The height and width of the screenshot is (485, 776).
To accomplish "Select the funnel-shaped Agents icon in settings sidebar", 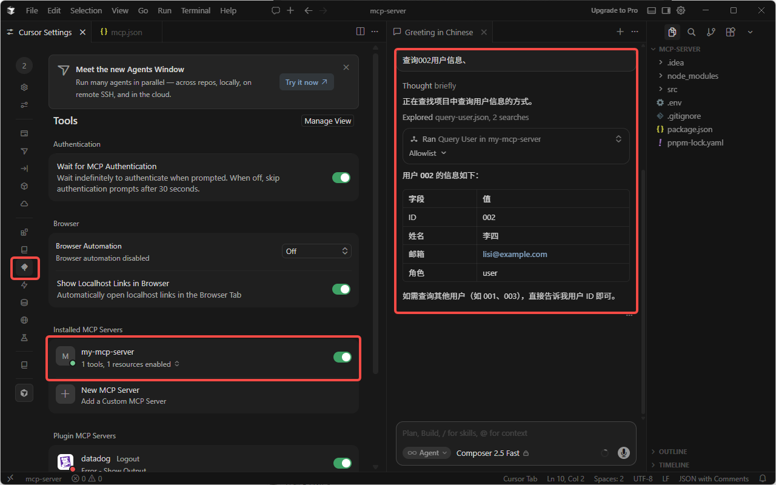I will coord(24,151).
